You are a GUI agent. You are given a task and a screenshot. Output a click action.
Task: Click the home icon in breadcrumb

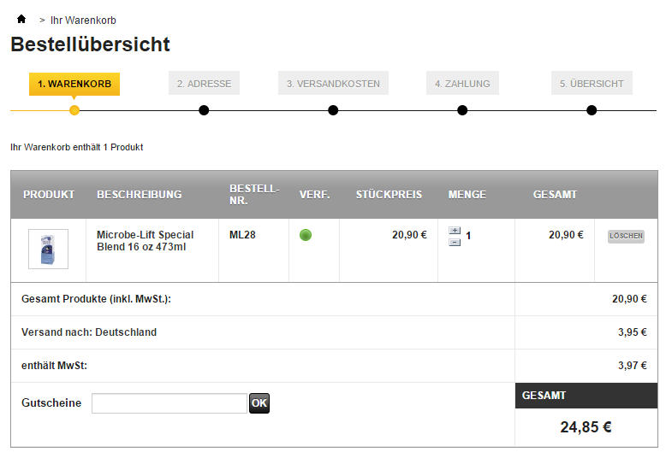(21, 20)
